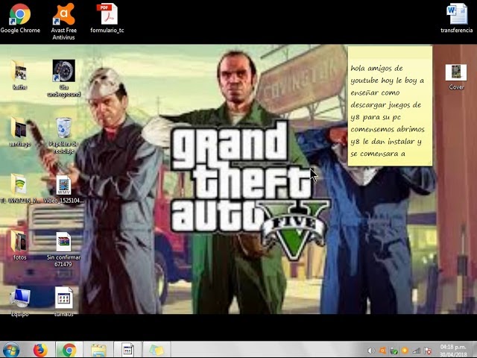Select the Cover image file on desktop
477x358 pixels.
click(456, 77)
